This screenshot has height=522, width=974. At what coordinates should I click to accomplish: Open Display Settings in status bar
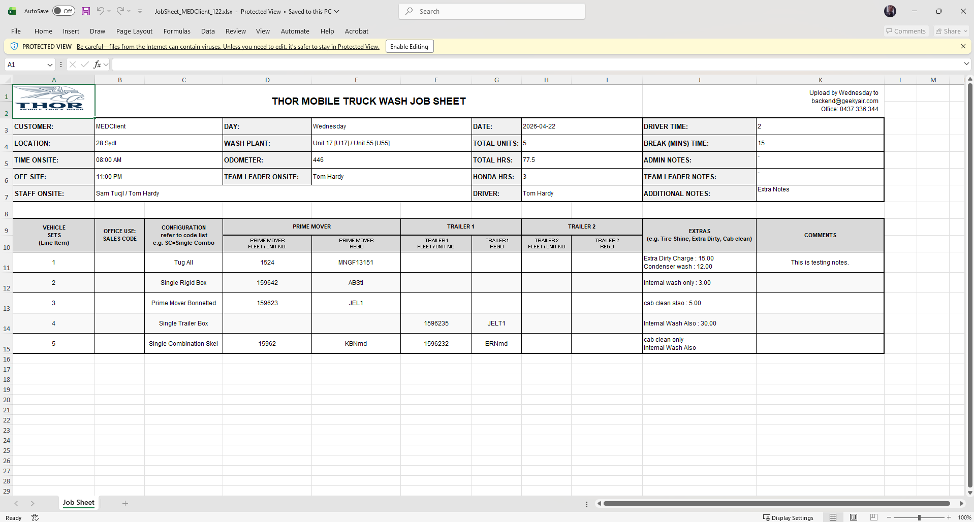[788, 517]
